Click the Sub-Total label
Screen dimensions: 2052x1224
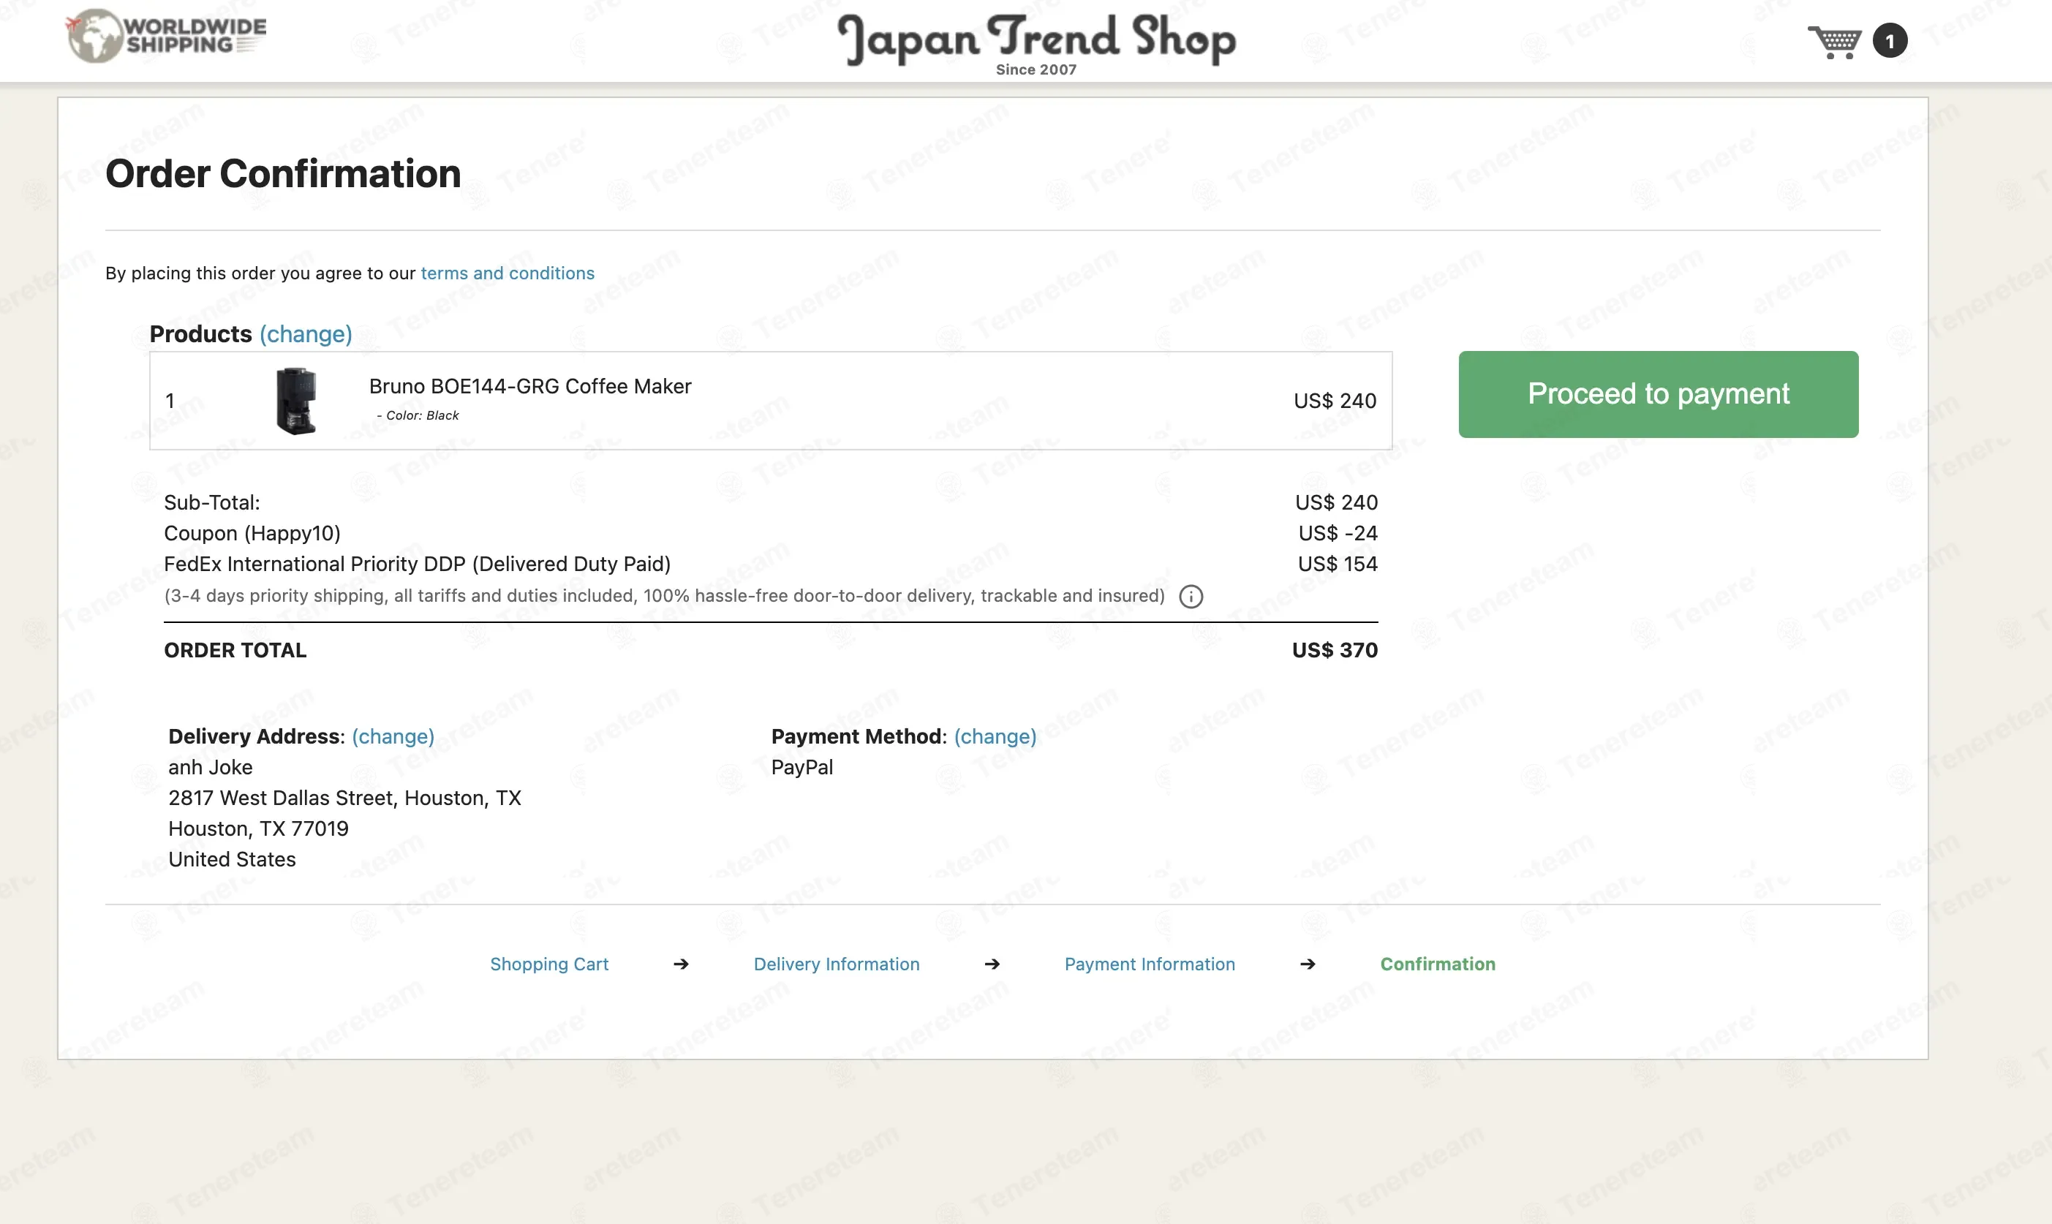click(x=212, y=502)
